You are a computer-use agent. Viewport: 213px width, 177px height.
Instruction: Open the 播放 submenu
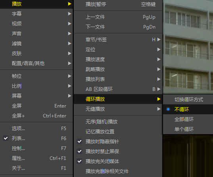[x=36, y=4]
